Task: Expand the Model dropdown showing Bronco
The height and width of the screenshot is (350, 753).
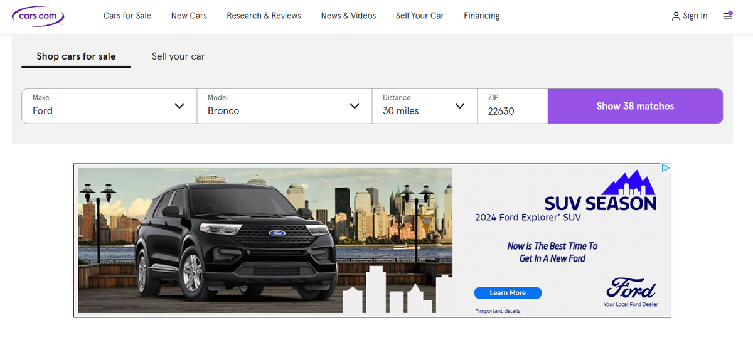Action: 285,106
